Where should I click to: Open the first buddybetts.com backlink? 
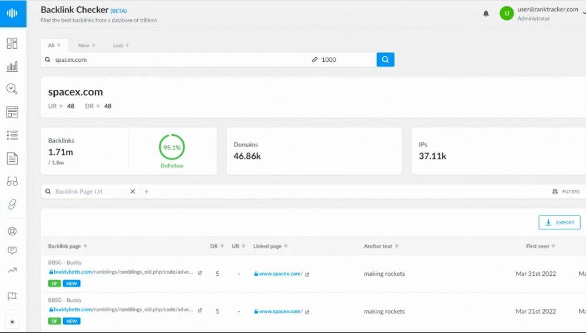tap(121, 272)
